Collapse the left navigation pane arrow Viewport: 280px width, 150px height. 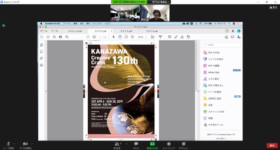[x=46, y=91]
